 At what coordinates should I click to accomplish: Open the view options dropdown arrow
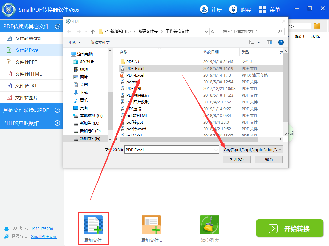tap(259, 42)
